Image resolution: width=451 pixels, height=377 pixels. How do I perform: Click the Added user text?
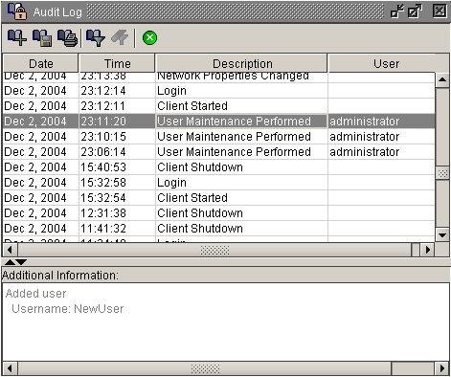(x=35, y=294)
